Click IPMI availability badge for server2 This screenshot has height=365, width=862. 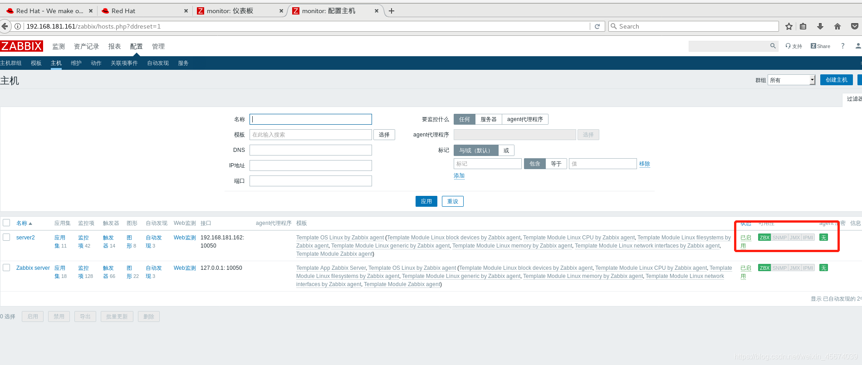[x=808, y=238]
